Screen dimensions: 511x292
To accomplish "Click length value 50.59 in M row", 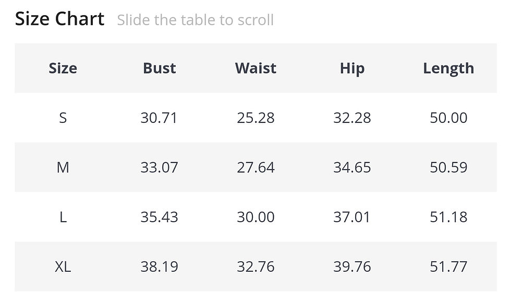I will [449, 168].
